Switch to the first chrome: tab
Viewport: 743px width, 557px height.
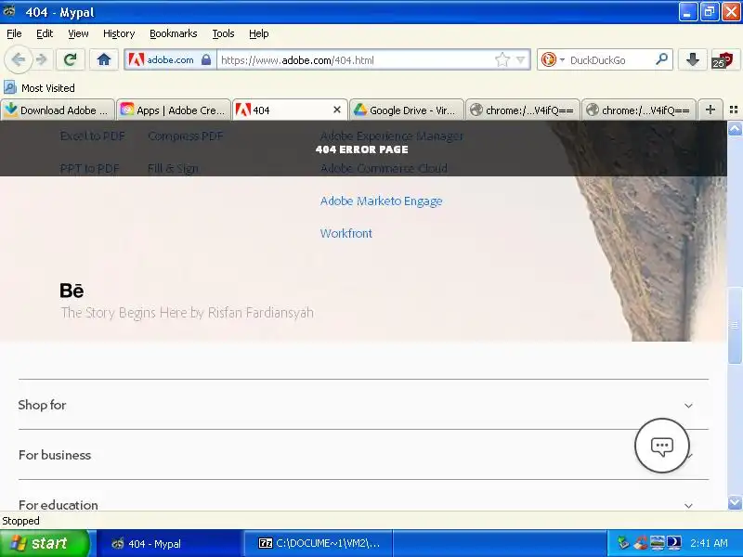click(522, 110)
